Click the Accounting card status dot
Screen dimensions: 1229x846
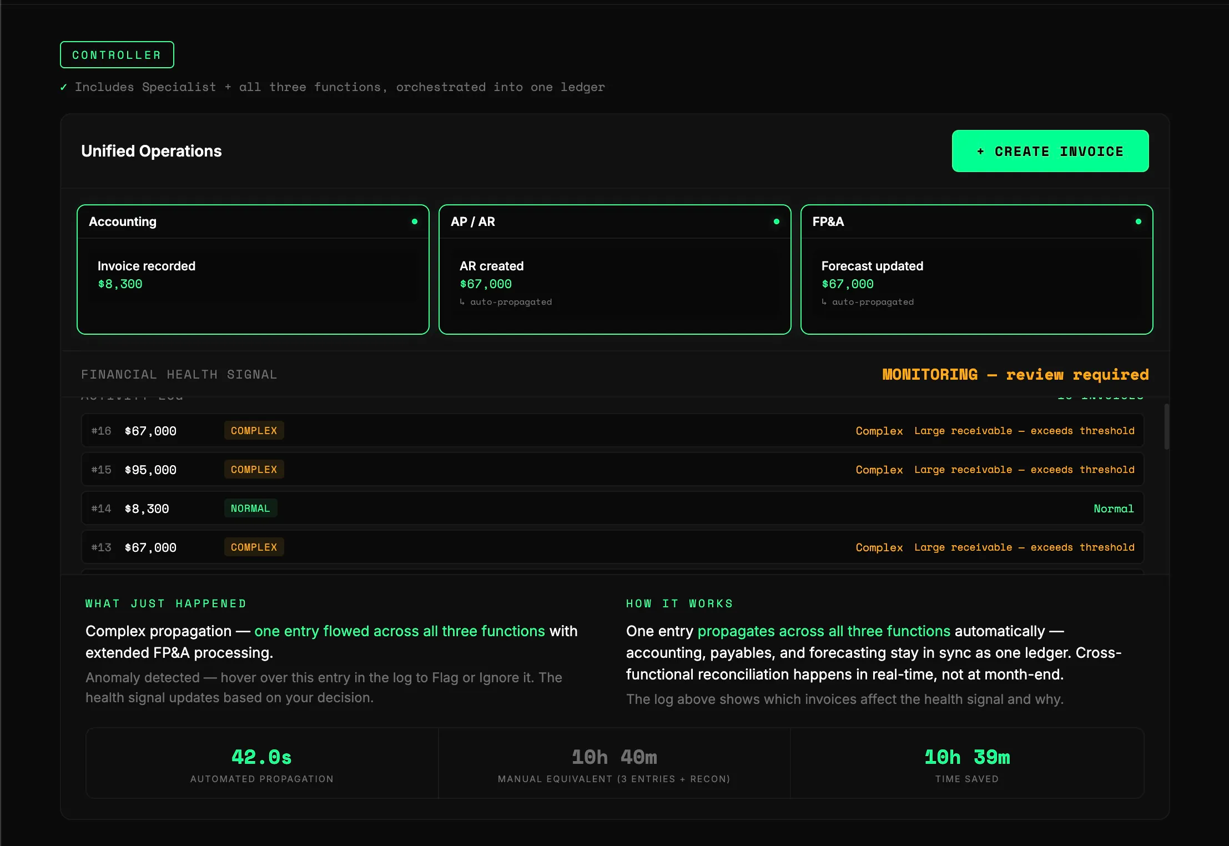pos(415,221)
